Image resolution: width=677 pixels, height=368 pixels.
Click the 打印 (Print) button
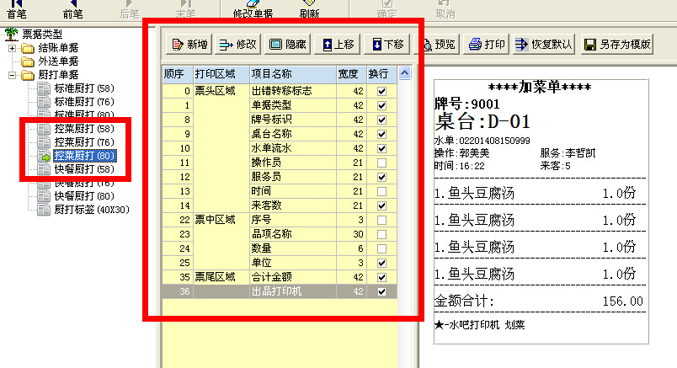click(x=488, y=45)
